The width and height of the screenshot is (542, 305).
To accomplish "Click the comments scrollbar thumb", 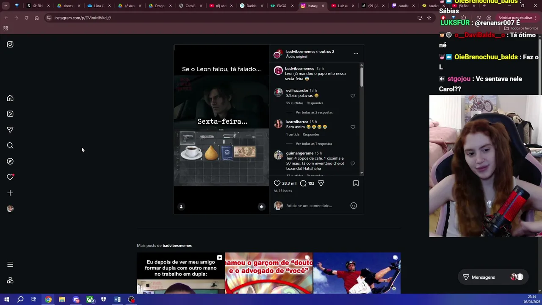I will tap(362, 76).
